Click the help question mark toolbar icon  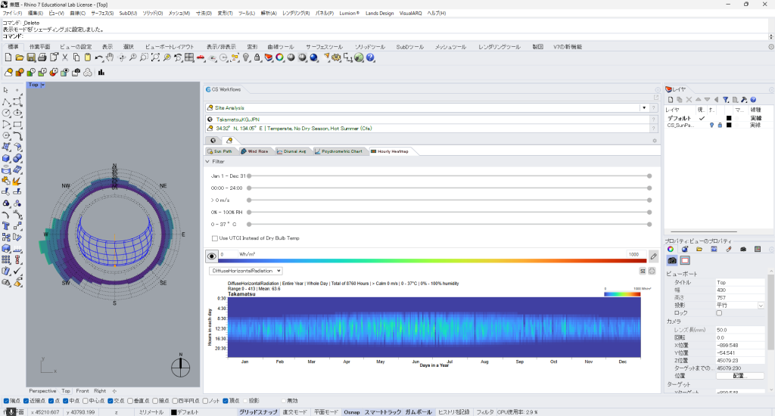pos(371,57)
